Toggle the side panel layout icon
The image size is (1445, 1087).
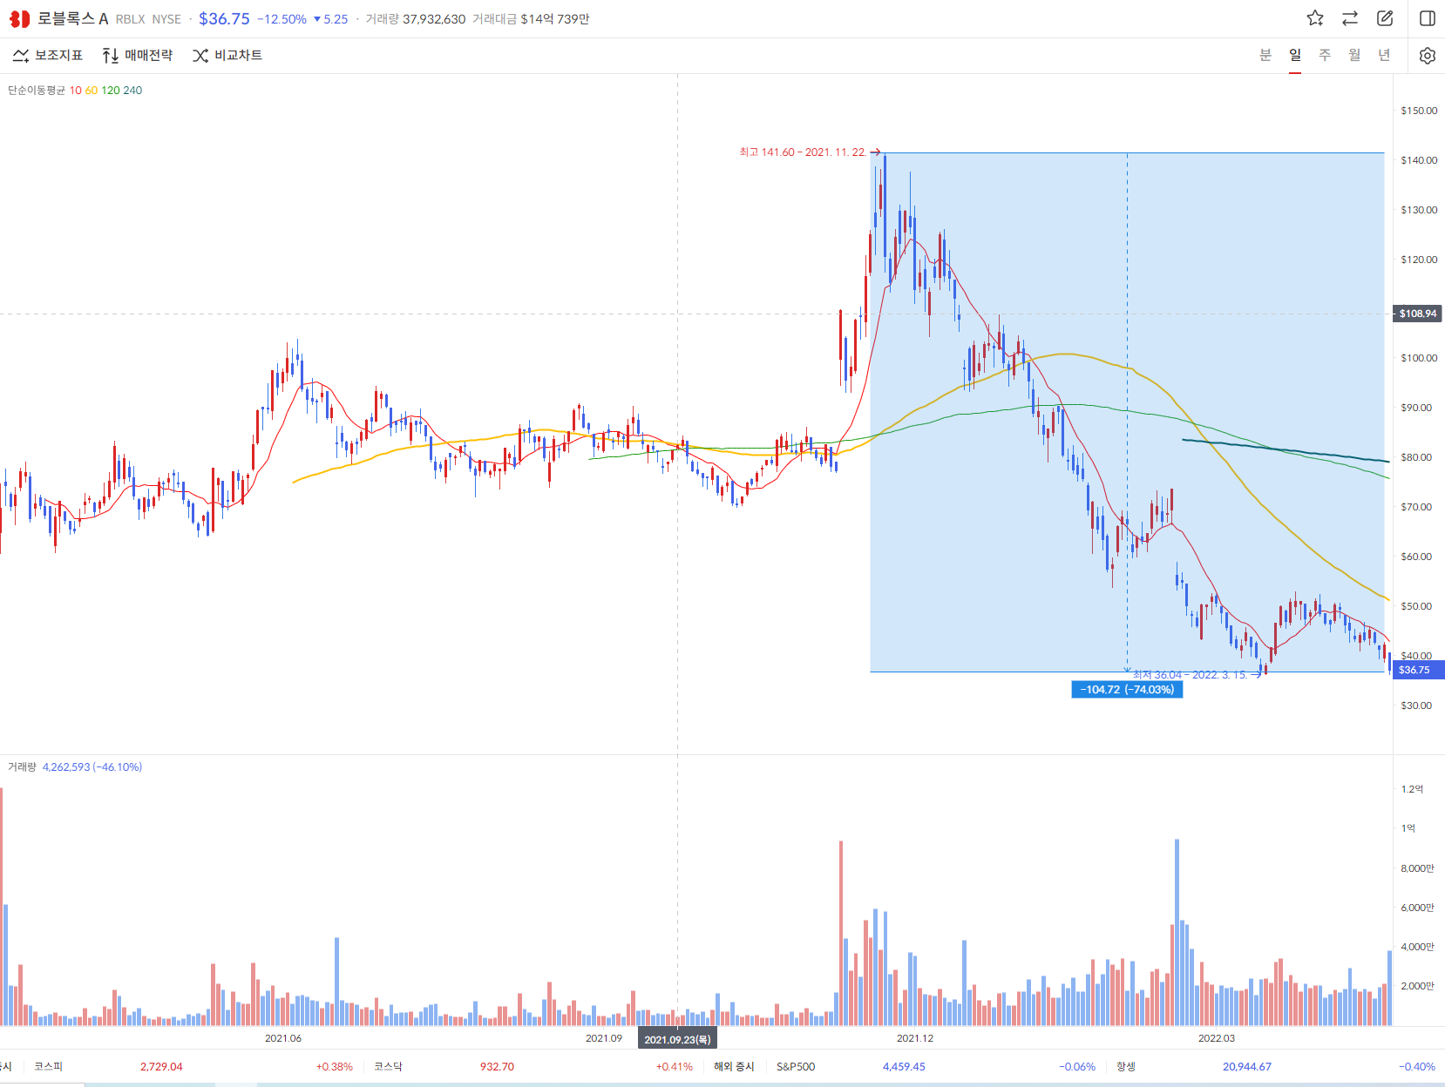click(x=1428, y=18)
